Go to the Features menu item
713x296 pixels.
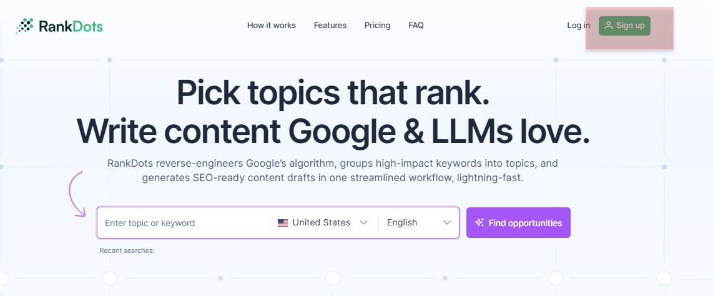[330, 26]
